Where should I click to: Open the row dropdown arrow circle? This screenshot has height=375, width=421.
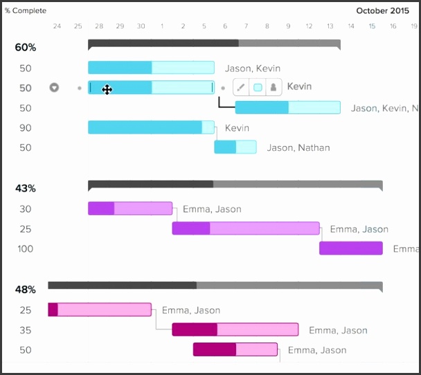click(x=55, y=88)
